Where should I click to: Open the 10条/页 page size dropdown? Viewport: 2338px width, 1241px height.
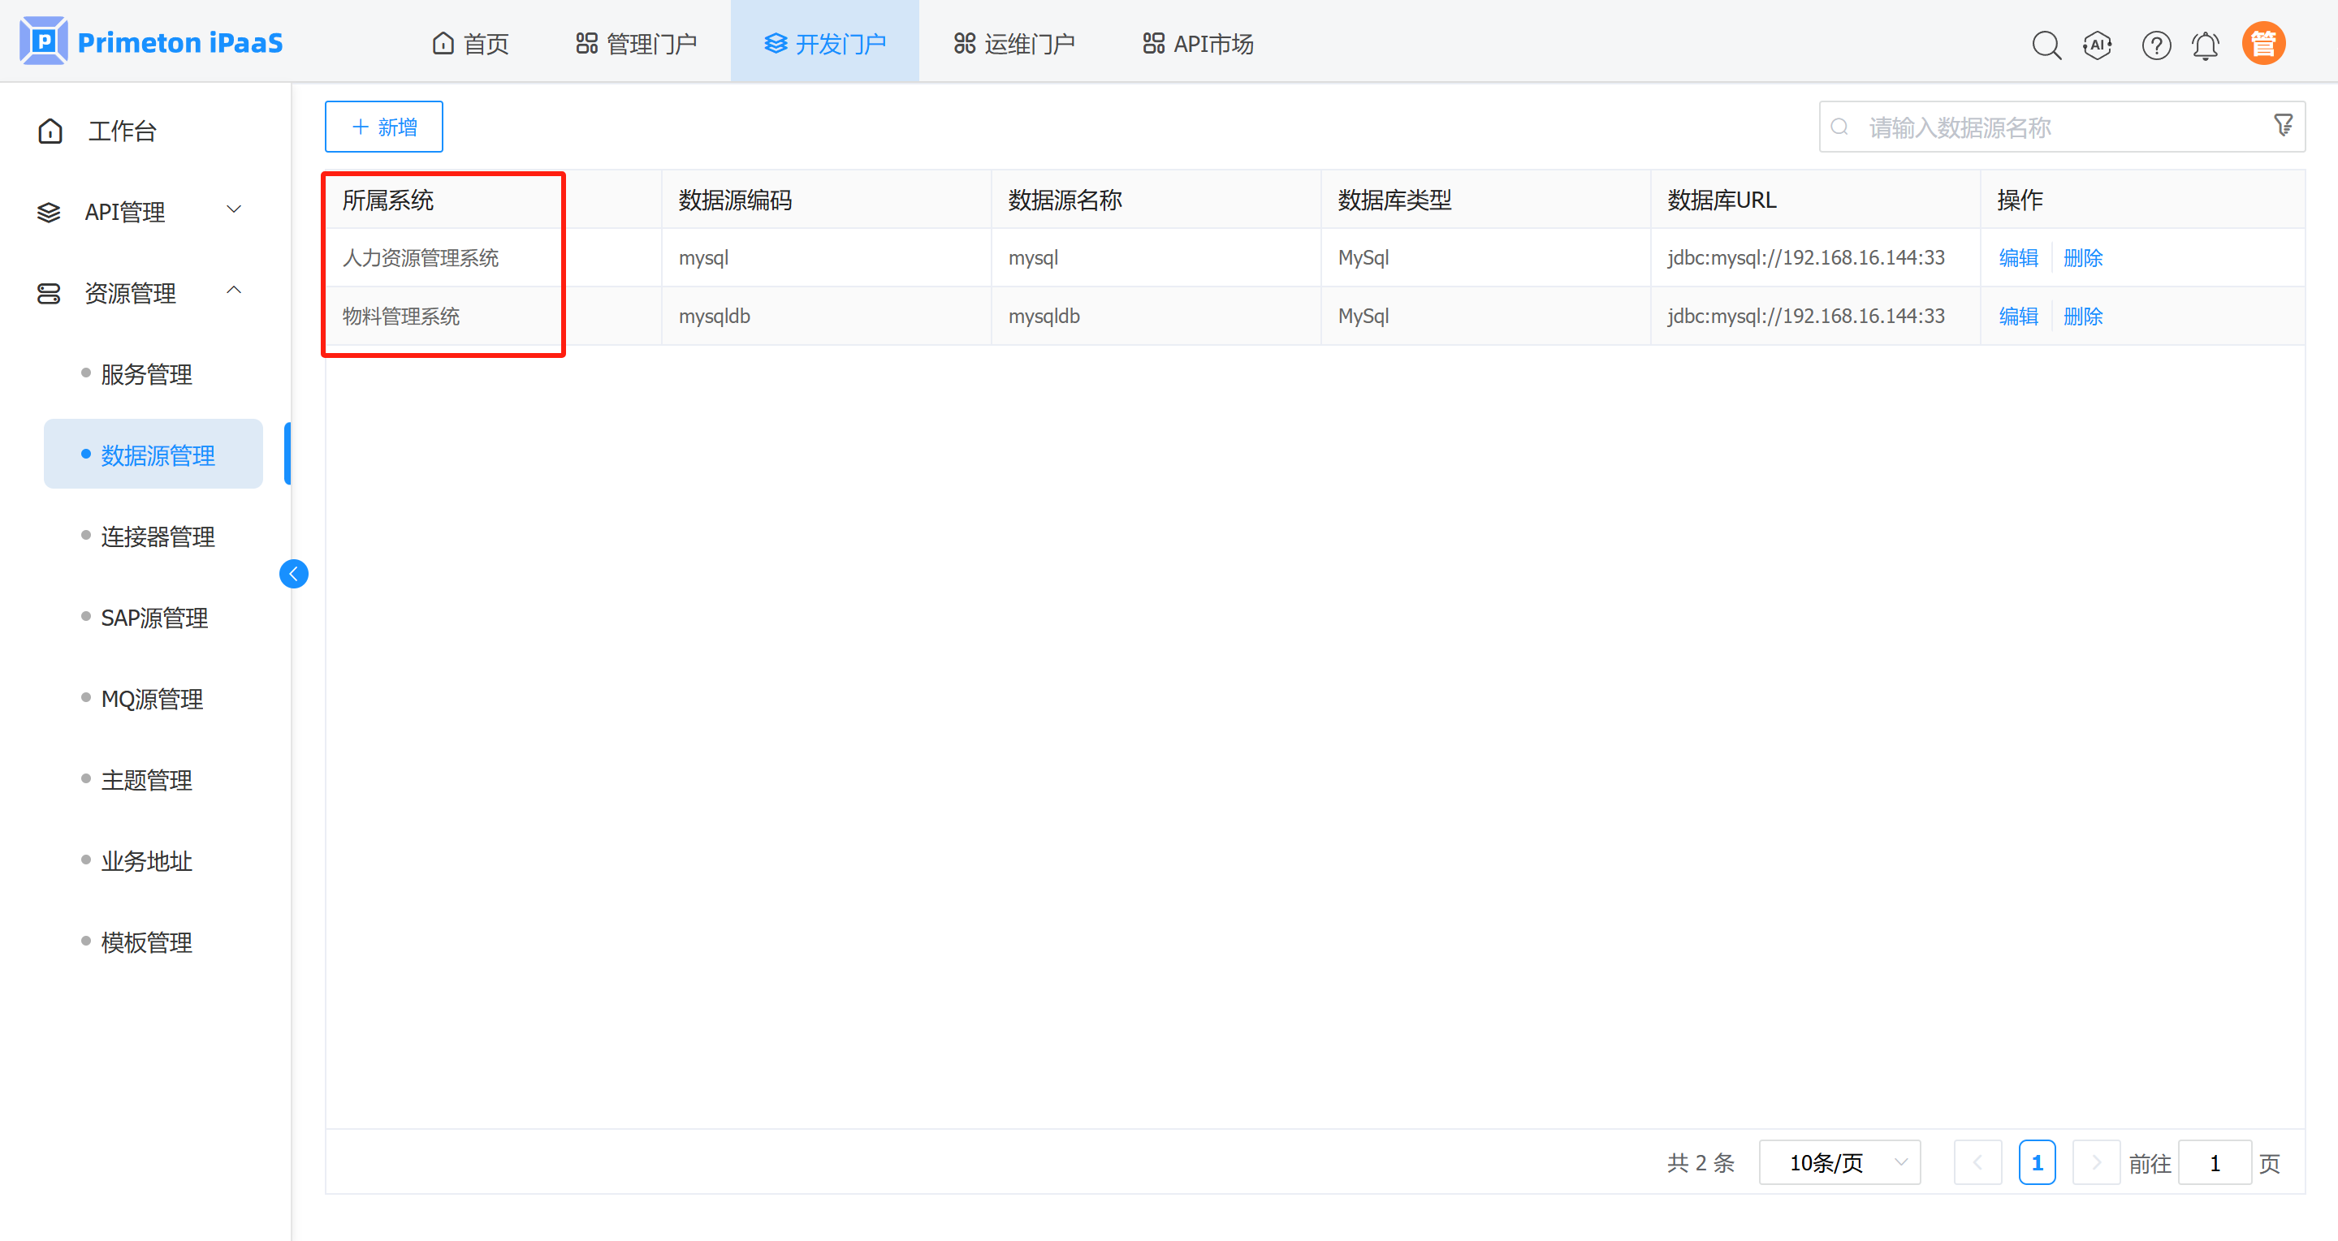1839,1162
